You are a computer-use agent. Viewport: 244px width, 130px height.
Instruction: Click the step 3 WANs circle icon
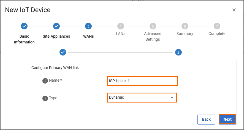(x=88, y=26)
